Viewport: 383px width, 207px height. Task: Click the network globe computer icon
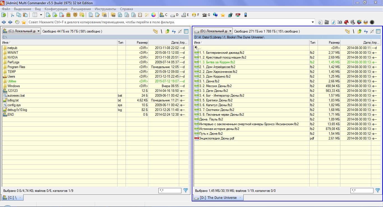[x=215, y=15]
